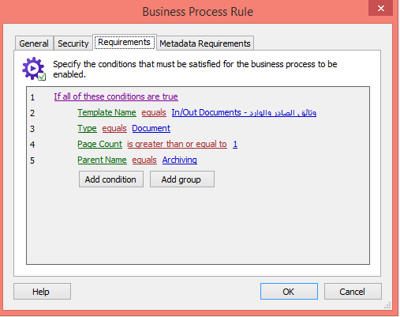Click the equals operator for Template Name
Viewport: 400px width, 317px height.
coord(154,112)
